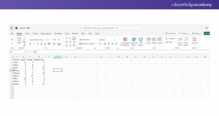This screenshot has width=219, height=116.
Task: Click the Catch up button
Action: click(184, 34)
